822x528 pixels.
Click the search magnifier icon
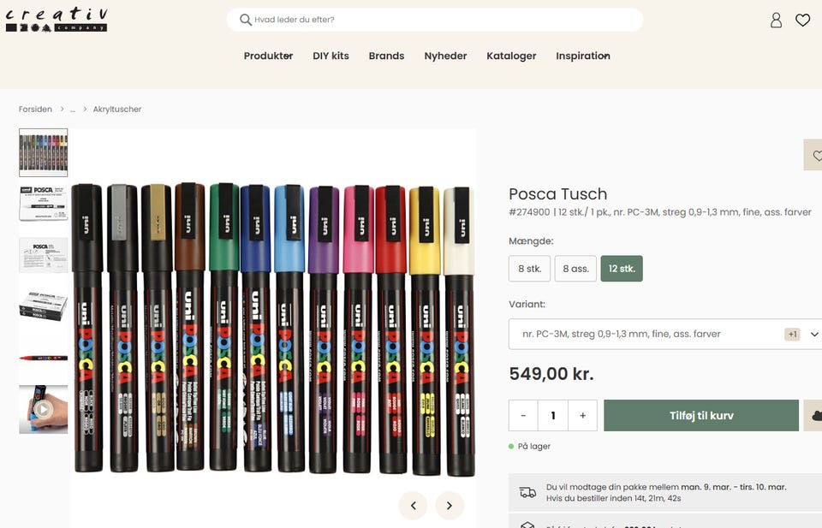tap(246, 20)
